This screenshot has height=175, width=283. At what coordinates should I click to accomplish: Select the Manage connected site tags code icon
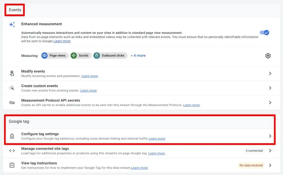(12, 150)
